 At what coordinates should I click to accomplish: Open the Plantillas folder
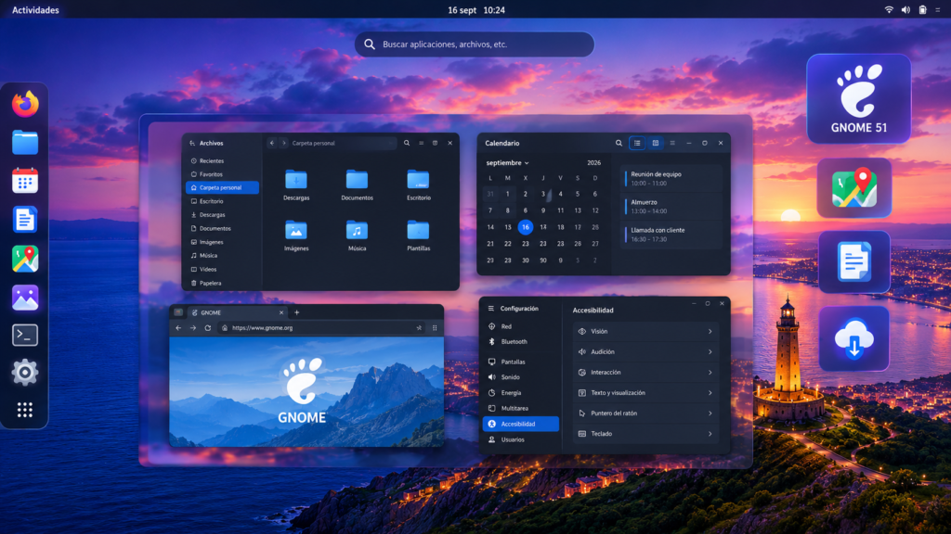click(418, 231)
